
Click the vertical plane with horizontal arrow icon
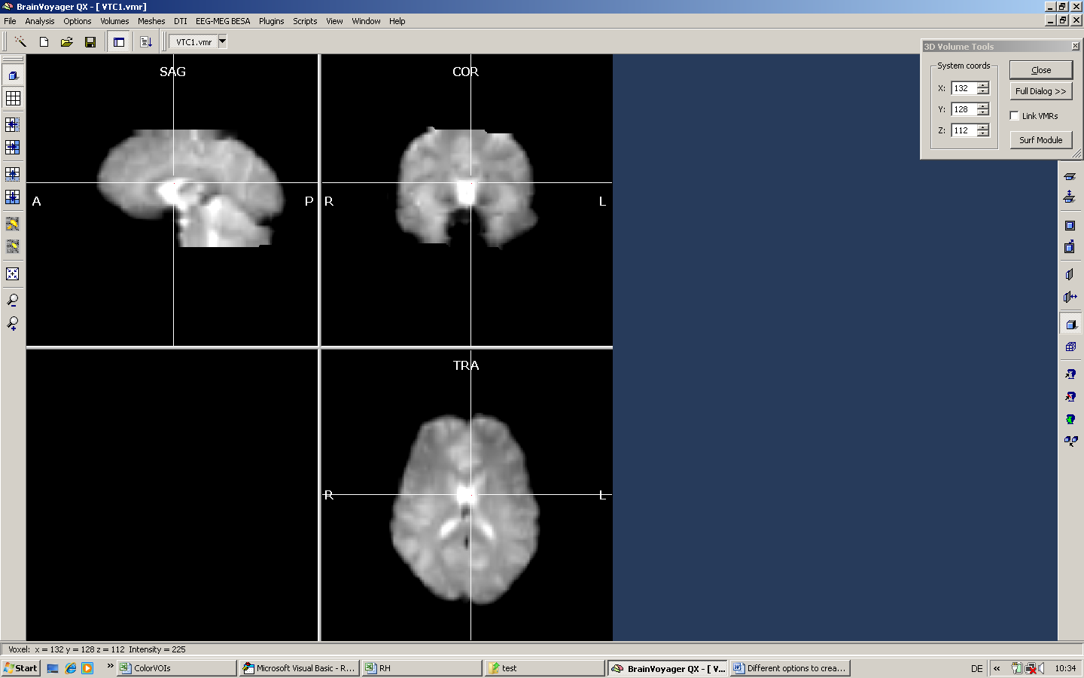coord(1070,297)
